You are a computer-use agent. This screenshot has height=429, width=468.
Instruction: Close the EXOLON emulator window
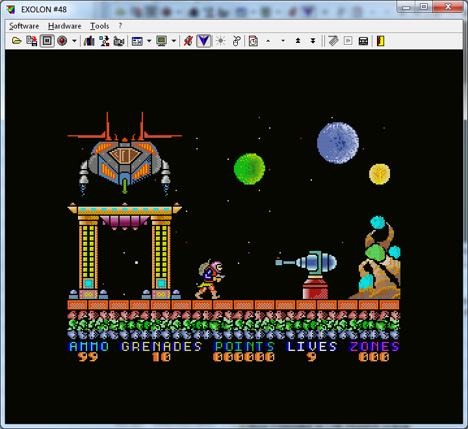(448, 6)
